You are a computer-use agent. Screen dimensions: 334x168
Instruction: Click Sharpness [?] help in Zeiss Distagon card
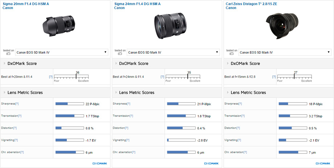240,104
